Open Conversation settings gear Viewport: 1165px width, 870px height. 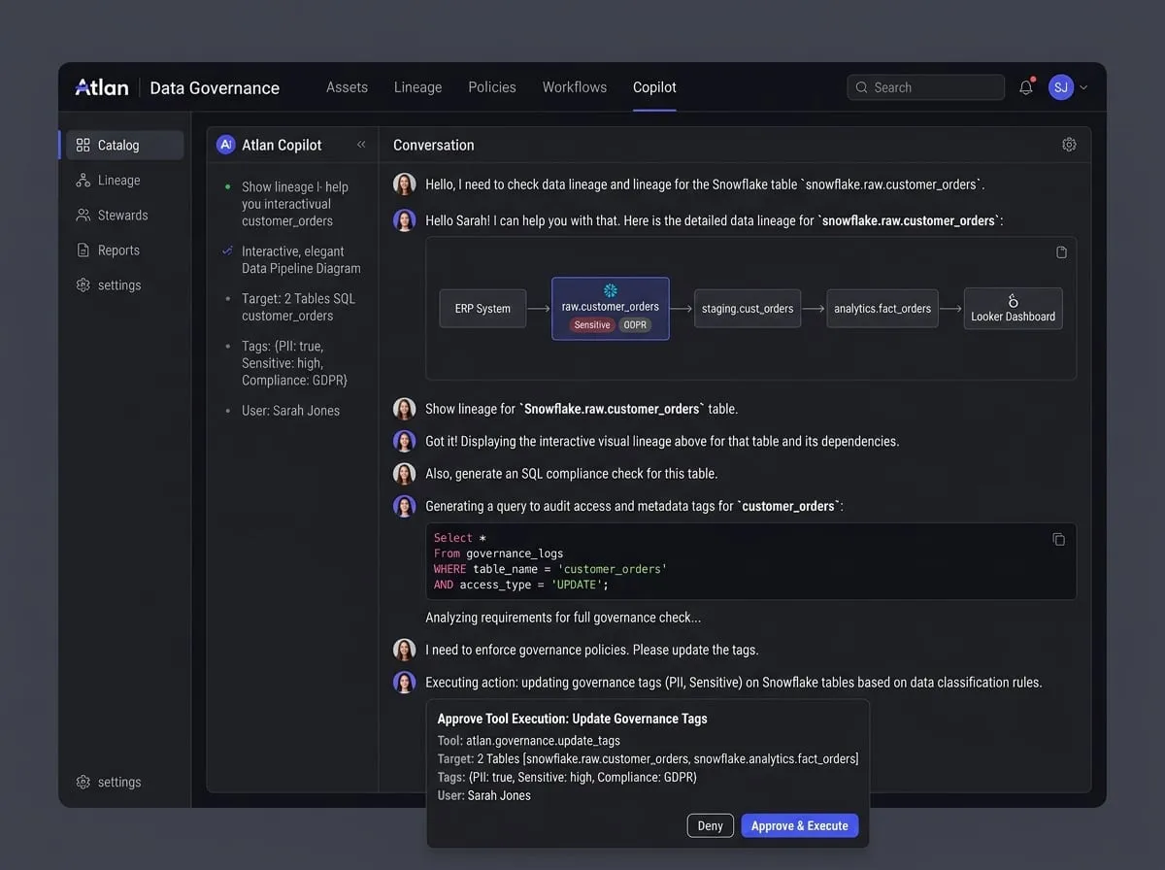click(1069, 145)
